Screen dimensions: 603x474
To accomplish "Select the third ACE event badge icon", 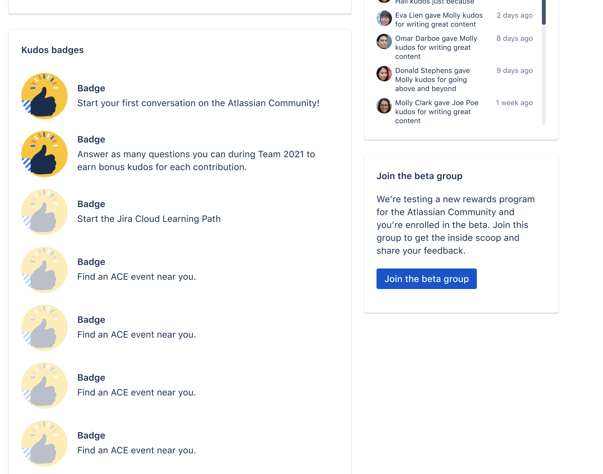I will tap(44, 385).
